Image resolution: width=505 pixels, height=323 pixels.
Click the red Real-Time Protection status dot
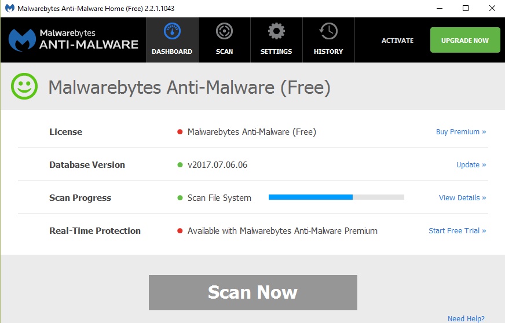point(180,230)
